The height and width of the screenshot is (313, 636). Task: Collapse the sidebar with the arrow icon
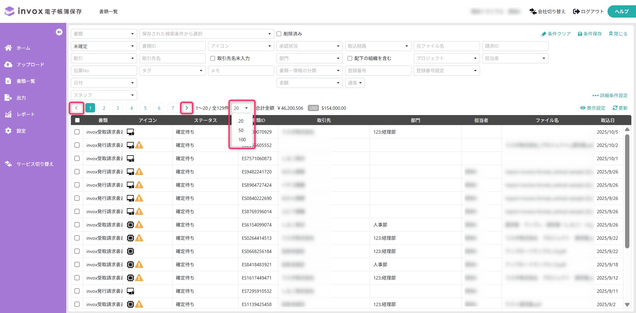[x=59, y=32]
